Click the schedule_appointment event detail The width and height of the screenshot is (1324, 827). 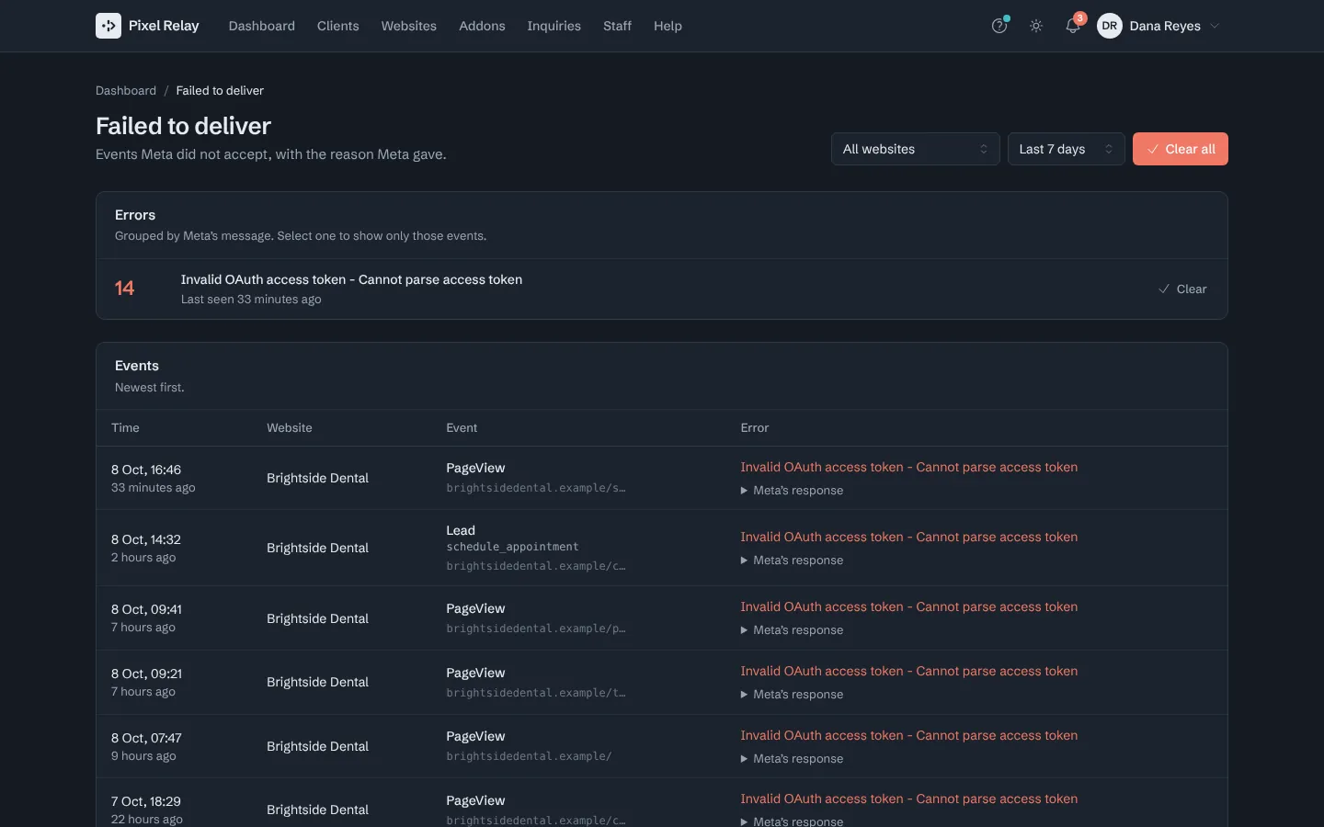[512, 547]
